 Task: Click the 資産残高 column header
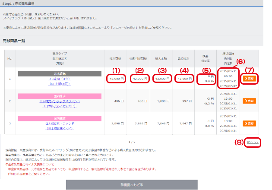[183, 58]
